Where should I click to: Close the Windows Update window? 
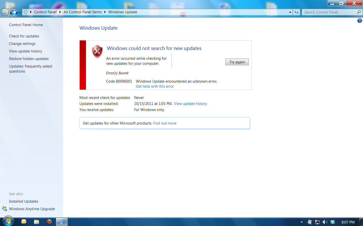click(354, 3)
